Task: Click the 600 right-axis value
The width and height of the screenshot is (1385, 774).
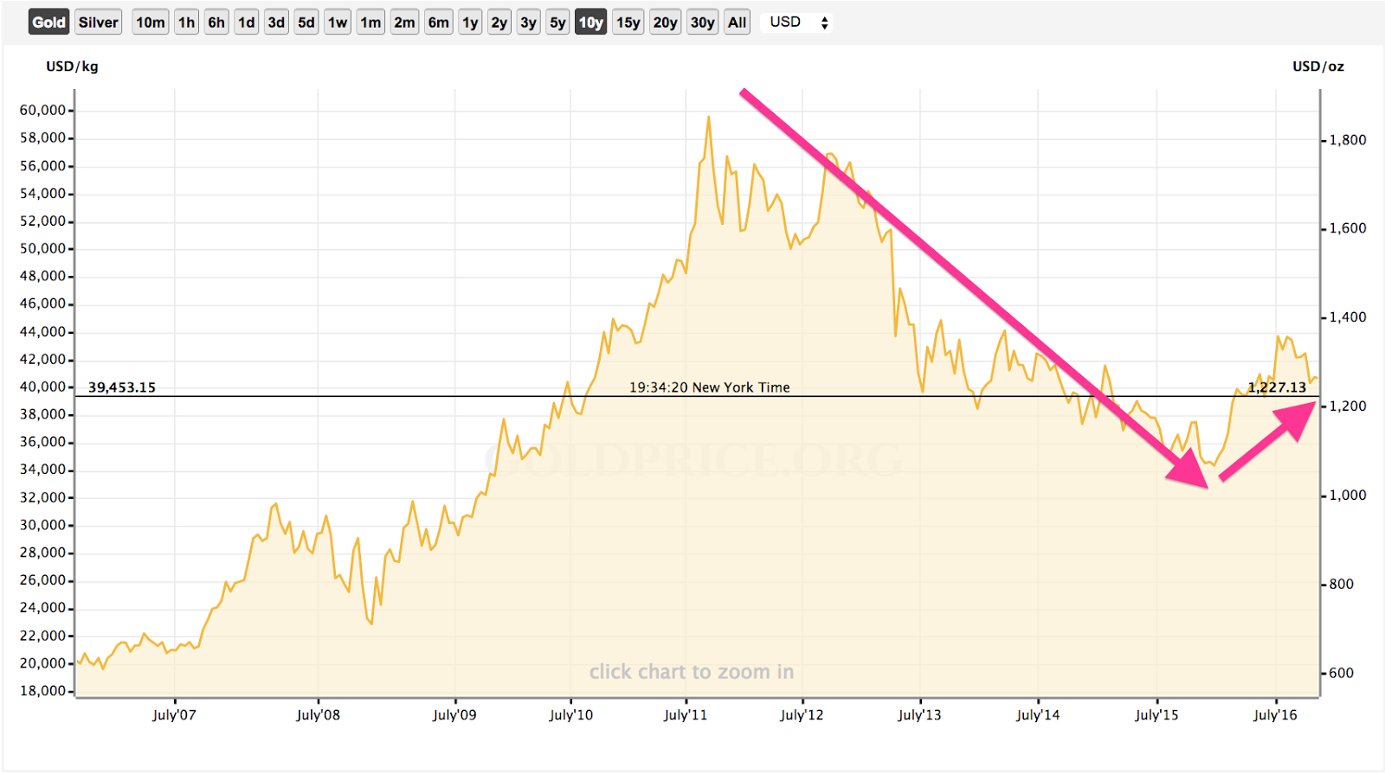Action: tap(1341, 673)
